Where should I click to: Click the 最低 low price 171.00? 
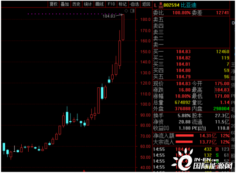(222, 96)
